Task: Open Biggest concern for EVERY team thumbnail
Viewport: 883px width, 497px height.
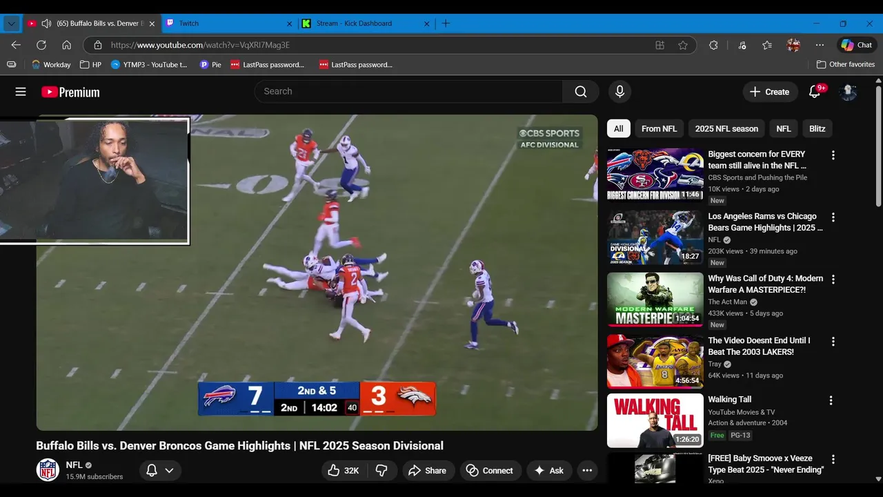Action: point(655,174)
